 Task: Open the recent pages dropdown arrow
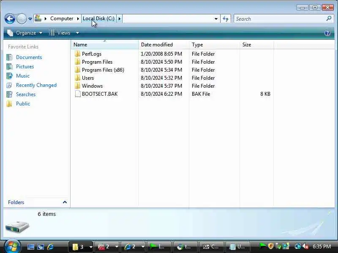[30, 19]
